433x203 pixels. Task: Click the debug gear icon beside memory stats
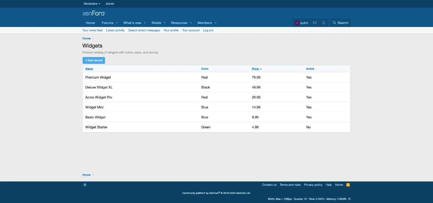[349, 199]
